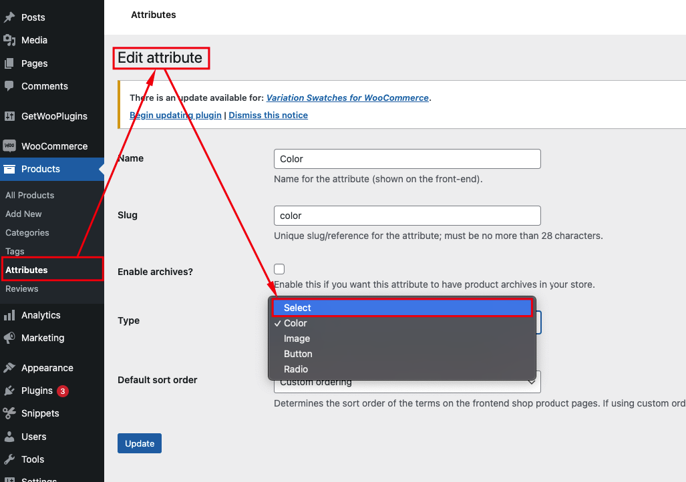Choose Radio from the Type dropdown list
Screen dimensions: 686x482
tap(401, 369)
